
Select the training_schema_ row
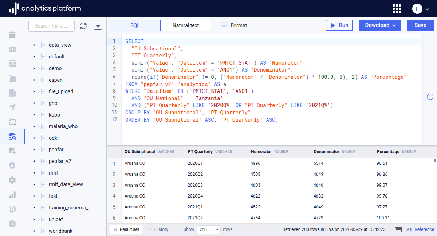(66, 208)
